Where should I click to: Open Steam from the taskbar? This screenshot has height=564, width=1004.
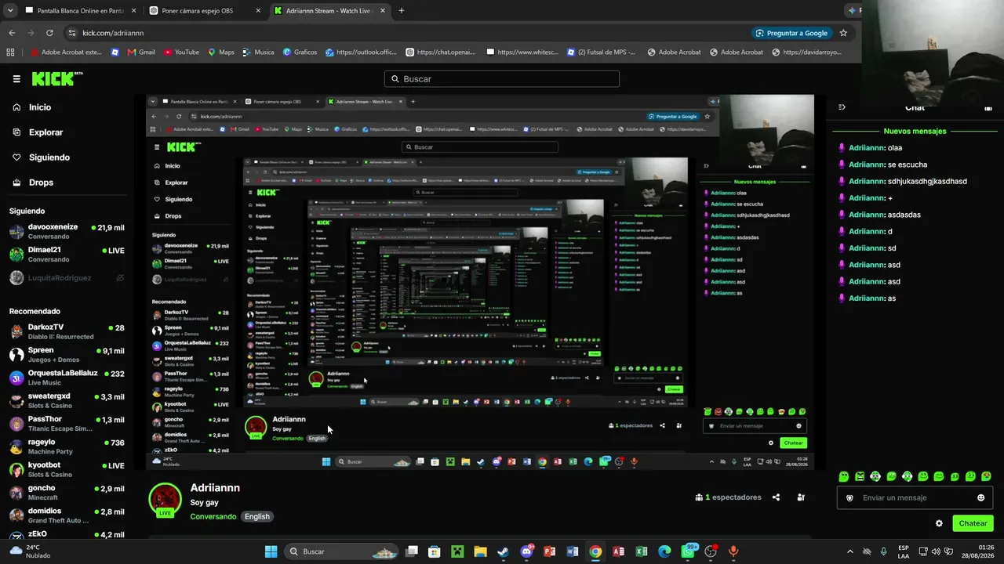click(x=503, y=551)
